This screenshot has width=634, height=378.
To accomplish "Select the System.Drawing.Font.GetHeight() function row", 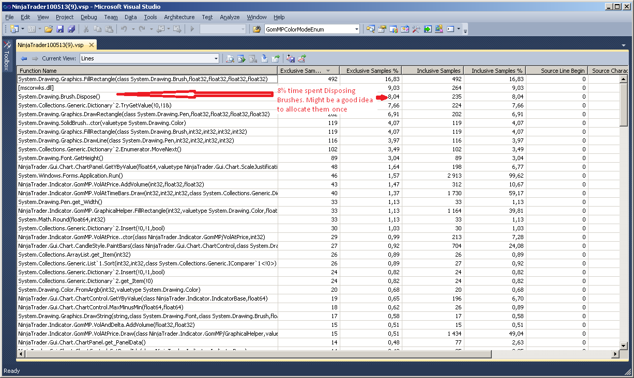I will coord(318,158).
